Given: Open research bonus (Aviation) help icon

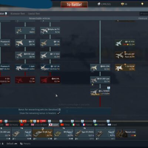Looking at the screenshot, I should click(60, 110).
